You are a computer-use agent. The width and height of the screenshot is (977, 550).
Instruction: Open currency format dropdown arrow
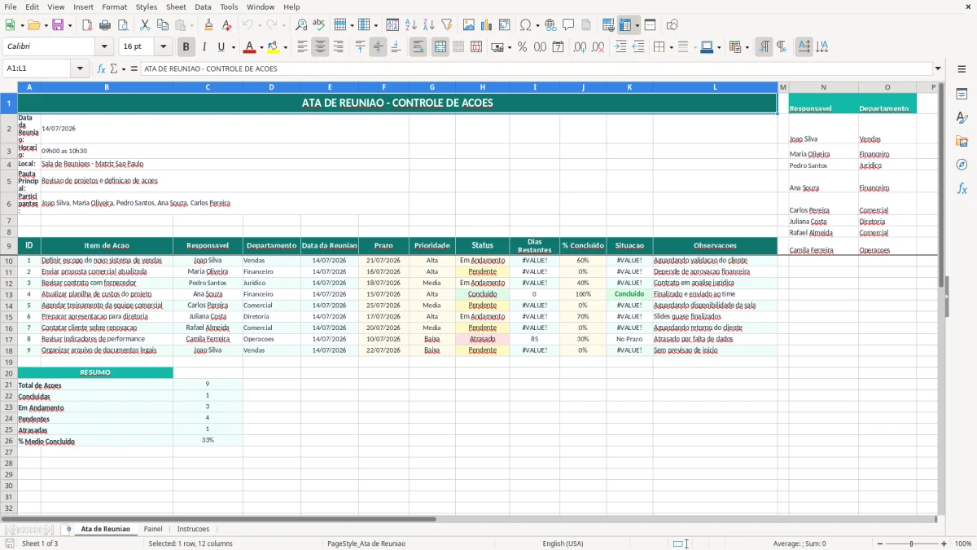(510, 47)
